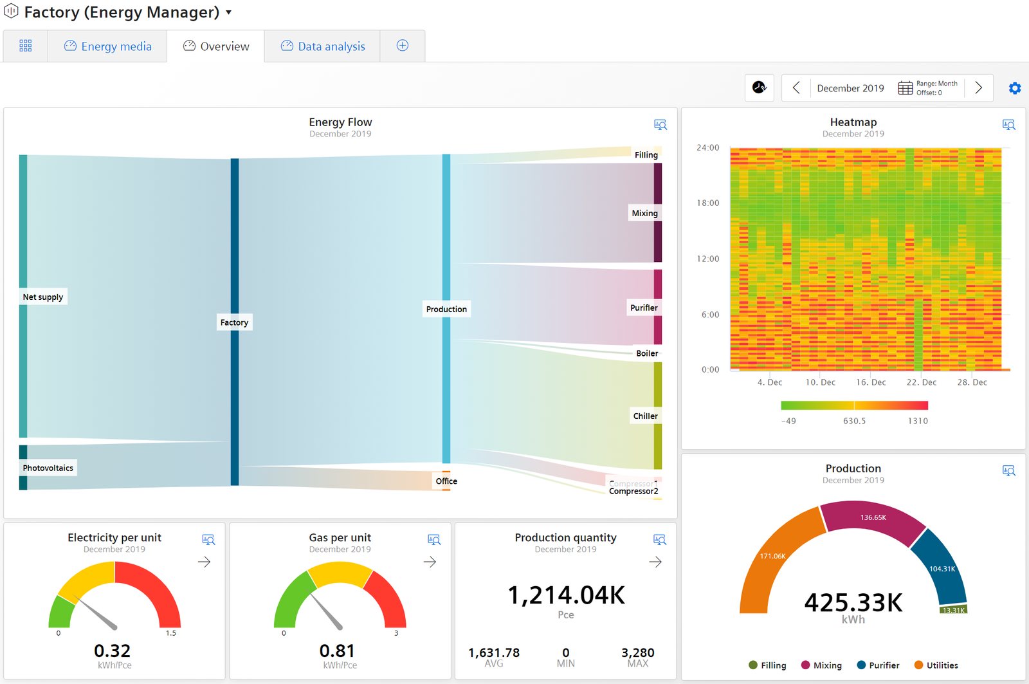Click the 3,280 MAX value
This screenshot has height=684, width=1029.
pos(637,652)
